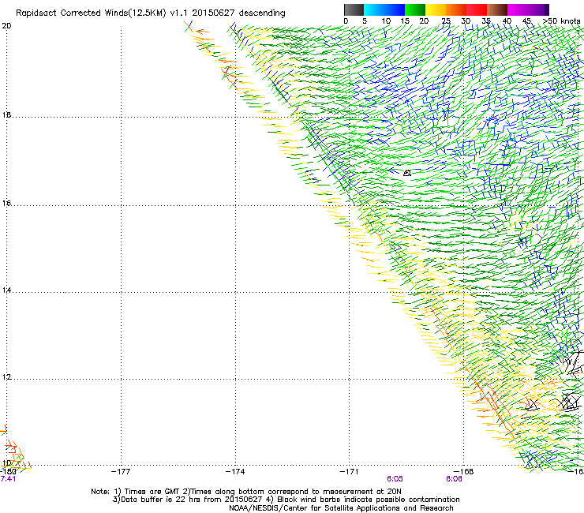Viewport: 584px width, 513px height.
Task: Click the black contaminated wind barbs near 12N
Action: point(574,362)
